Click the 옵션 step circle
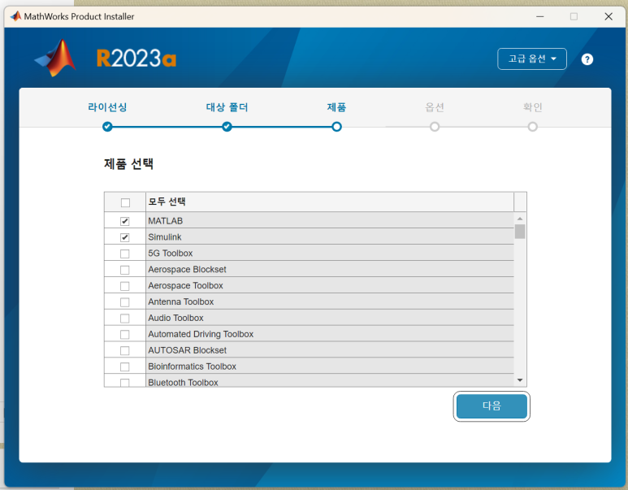The width and height of the screenshot is (628, 490). [435, 127]
